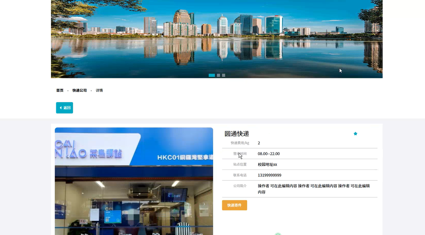Select the second banner slide indicator
425x235 pixels.
pyautogui.click(x=218, y=75)
